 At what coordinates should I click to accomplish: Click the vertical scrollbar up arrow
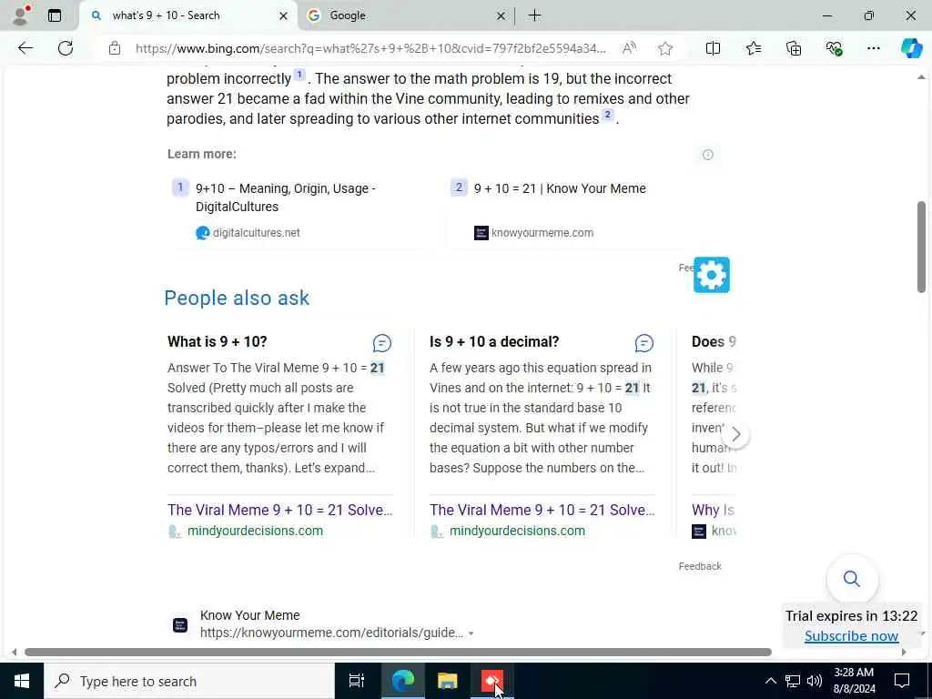pyautogui.click(x=921, y=77)
